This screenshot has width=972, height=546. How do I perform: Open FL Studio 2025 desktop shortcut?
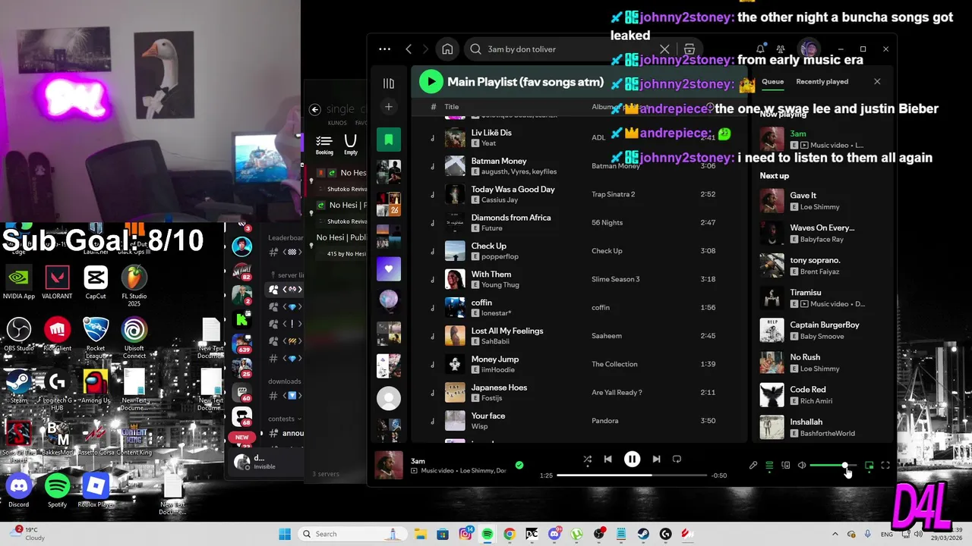point(134,284)
